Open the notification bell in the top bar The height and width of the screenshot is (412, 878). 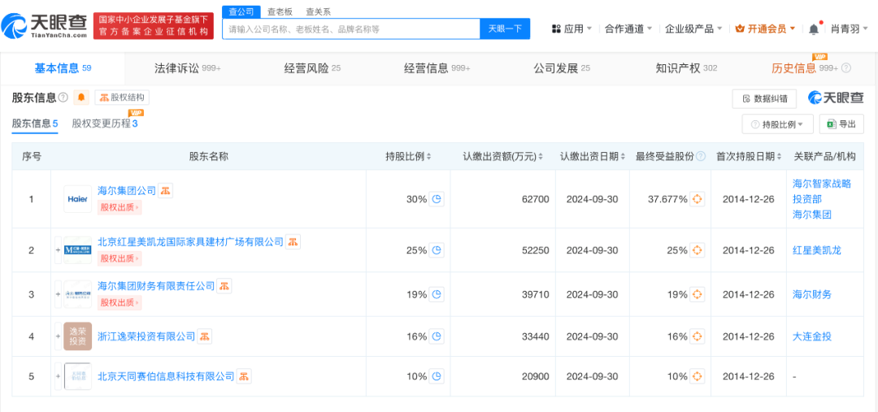(814, 28)
